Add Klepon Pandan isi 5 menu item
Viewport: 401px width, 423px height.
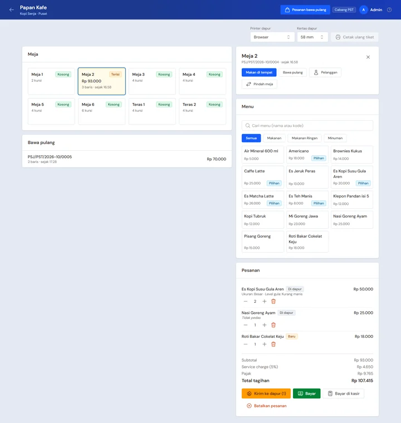(352, 200)
